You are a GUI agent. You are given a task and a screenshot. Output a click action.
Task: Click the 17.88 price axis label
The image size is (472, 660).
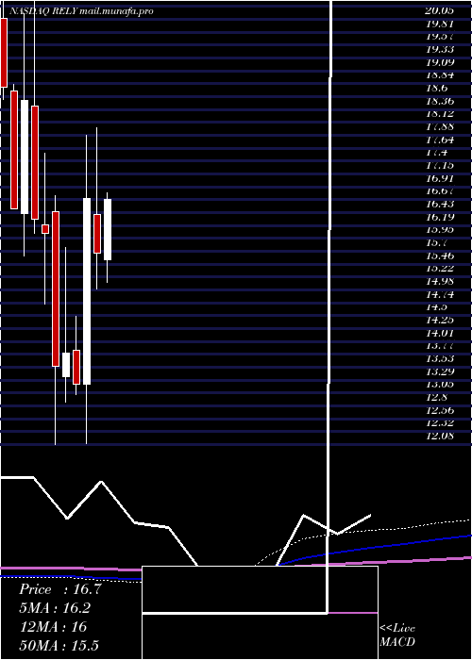(440, 127)
